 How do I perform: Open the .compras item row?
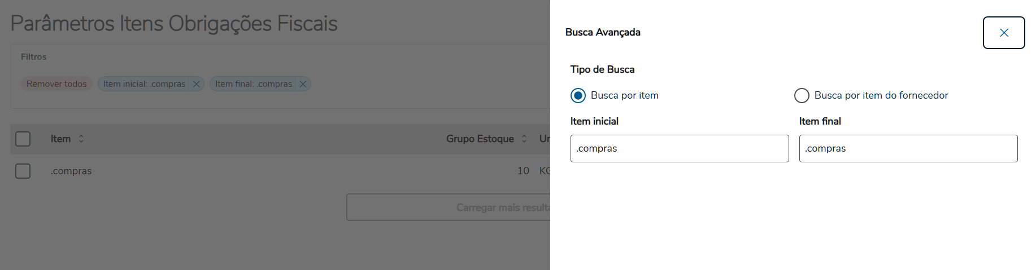click(x=71, y=171)
